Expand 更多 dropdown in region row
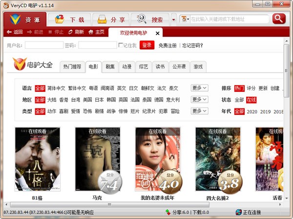The height and width of the screenshot is (219, 293). point(199,100)
